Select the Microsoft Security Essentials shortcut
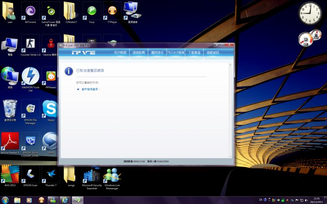The height and width of the screenshot is (204, 327). coord(92,177)
